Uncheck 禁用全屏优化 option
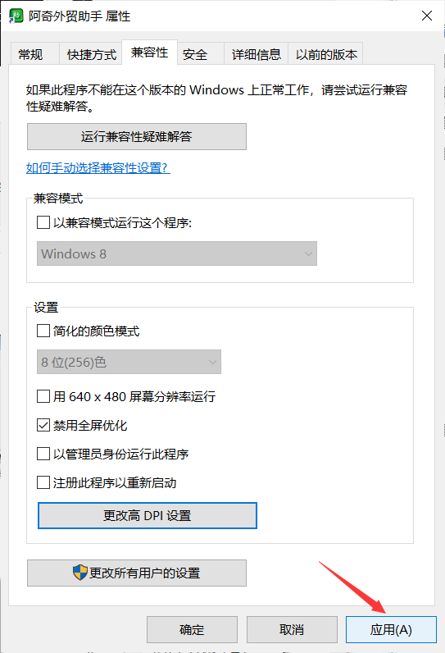Image resolution: width=445 pixels, height=653 pixels. 43,425
